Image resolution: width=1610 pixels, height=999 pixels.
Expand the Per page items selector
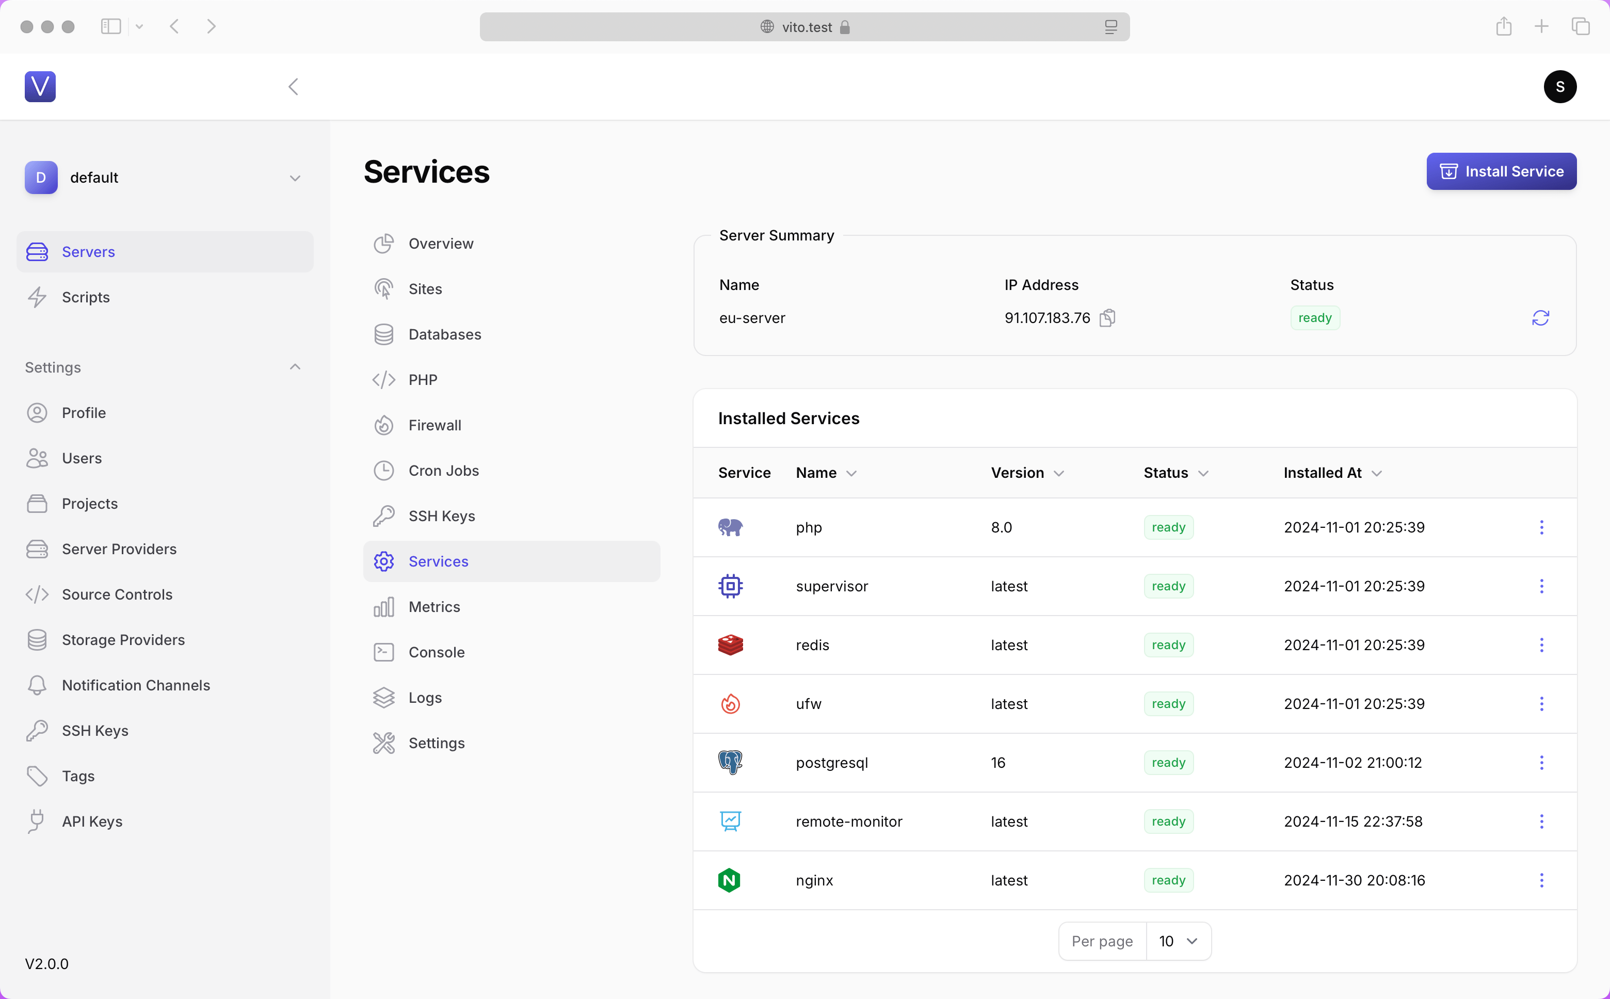(1179, 940)
